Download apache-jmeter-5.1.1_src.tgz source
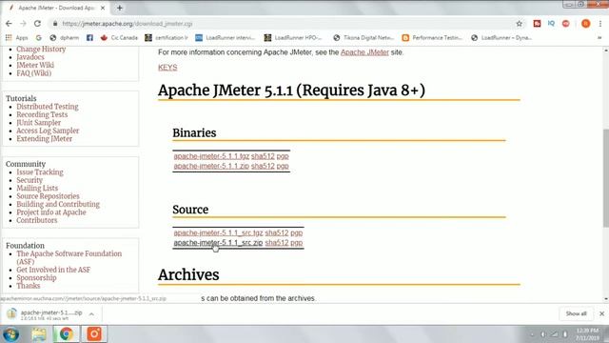 (218, 232)
